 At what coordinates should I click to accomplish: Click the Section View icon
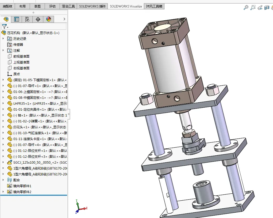coord(267,7)
